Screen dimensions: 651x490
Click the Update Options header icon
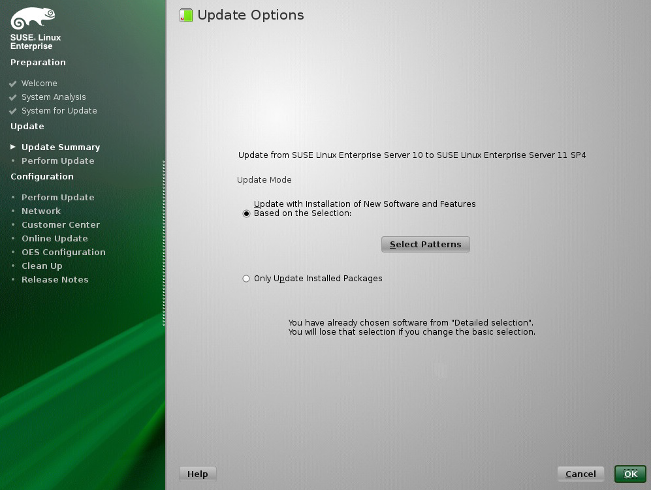click(186, 15)
